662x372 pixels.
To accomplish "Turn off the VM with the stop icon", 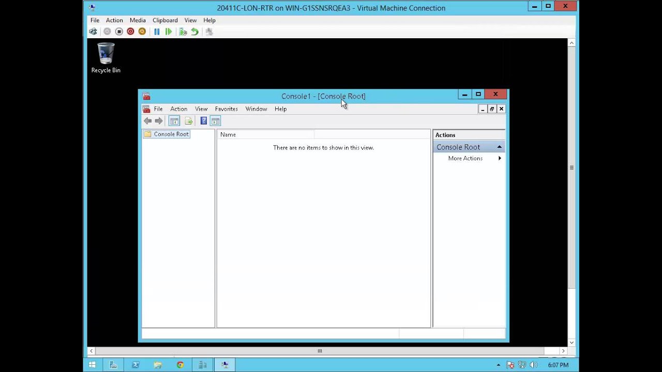I will (119, 32).
